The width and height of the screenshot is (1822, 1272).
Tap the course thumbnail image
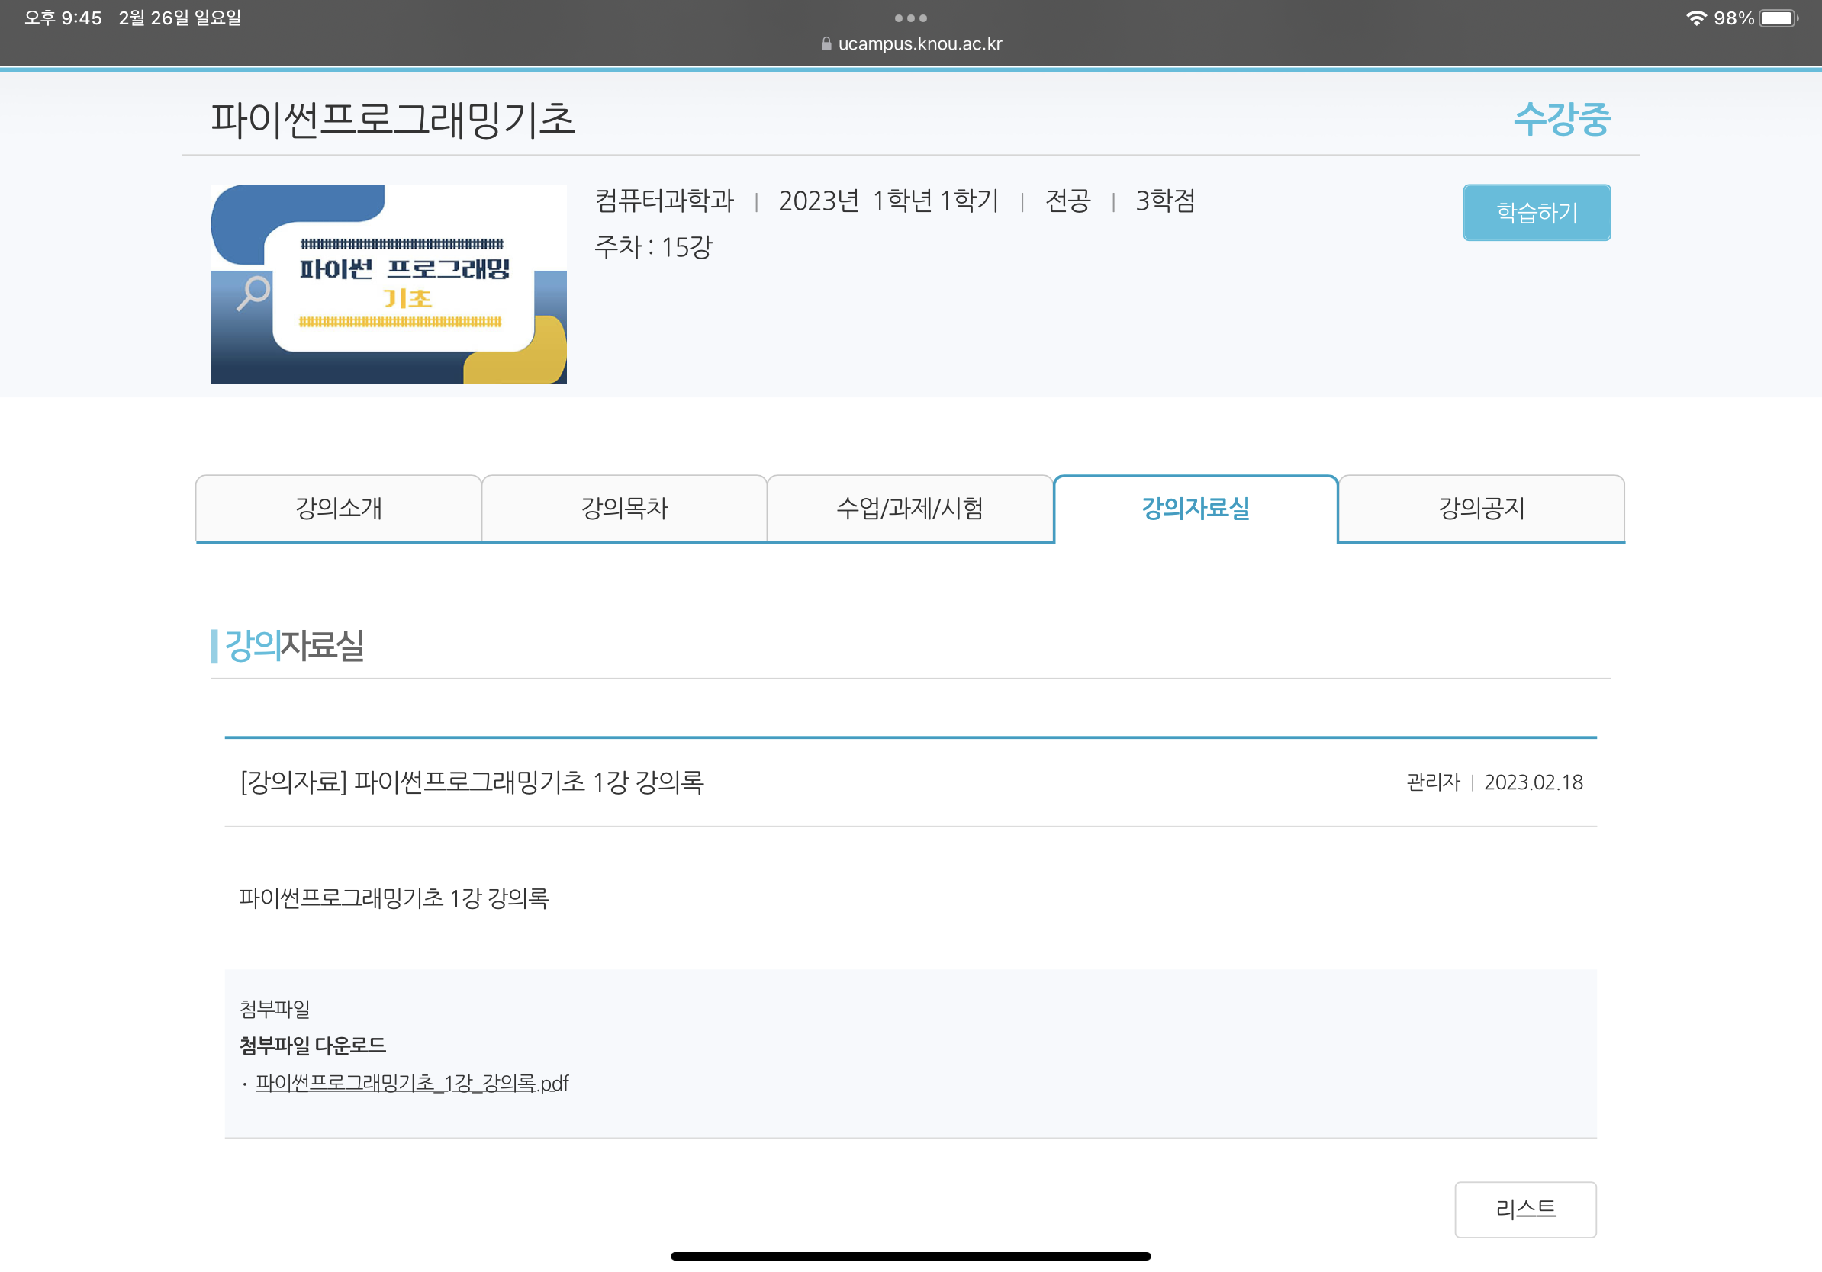pos(388,284)
